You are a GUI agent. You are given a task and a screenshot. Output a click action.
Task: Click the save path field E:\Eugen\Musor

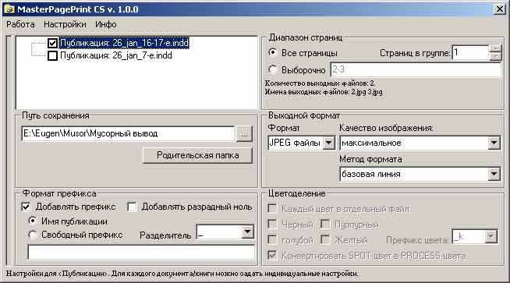pos(128,133)
